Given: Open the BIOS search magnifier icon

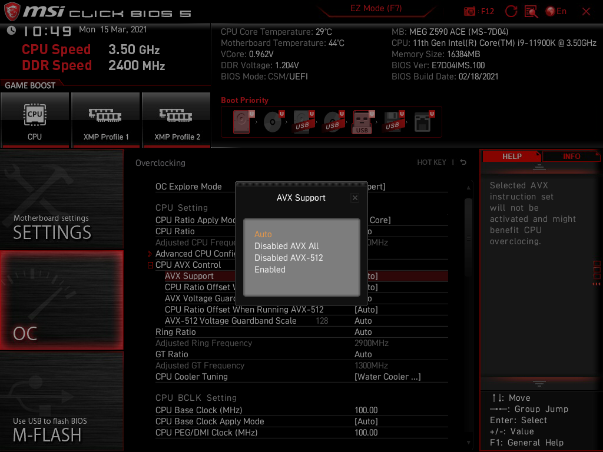Looking at the screenshot, I should click(x=531, y=12).
